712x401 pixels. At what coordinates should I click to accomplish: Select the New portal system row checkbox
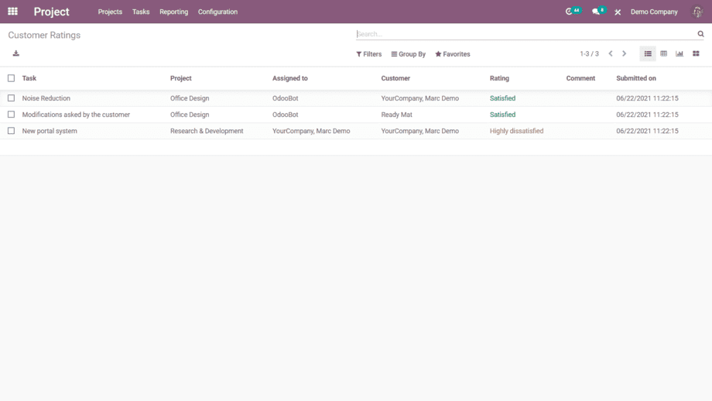(11, 131)
